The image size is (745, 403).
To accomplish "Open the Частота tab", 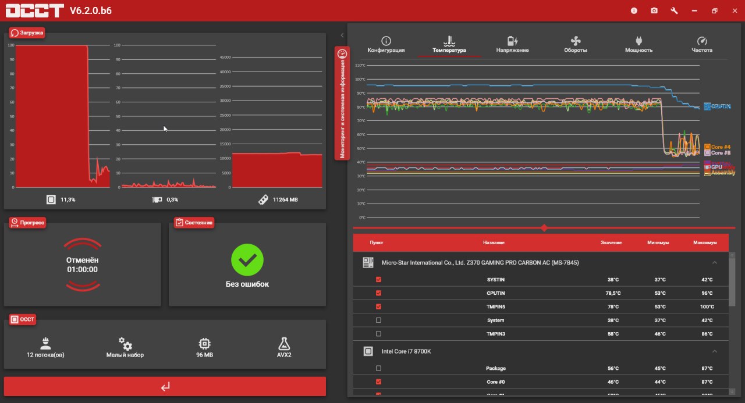I will point(702,45).
